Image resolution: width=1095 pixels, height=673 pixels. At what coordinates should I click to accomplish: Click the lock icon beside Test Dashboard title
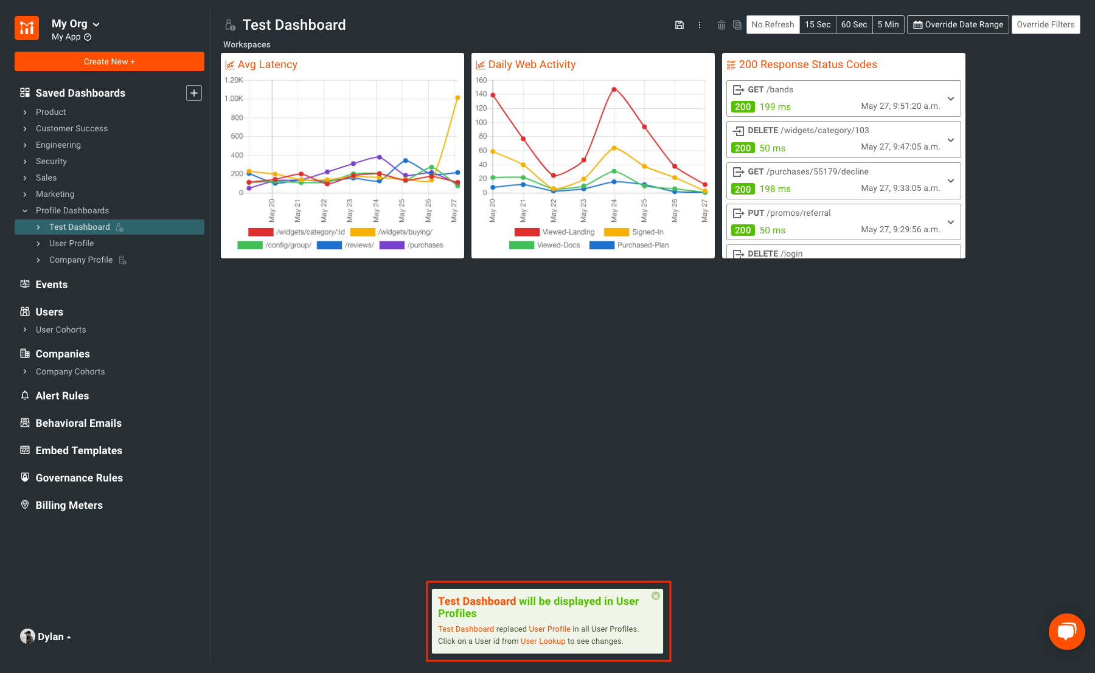229,24
